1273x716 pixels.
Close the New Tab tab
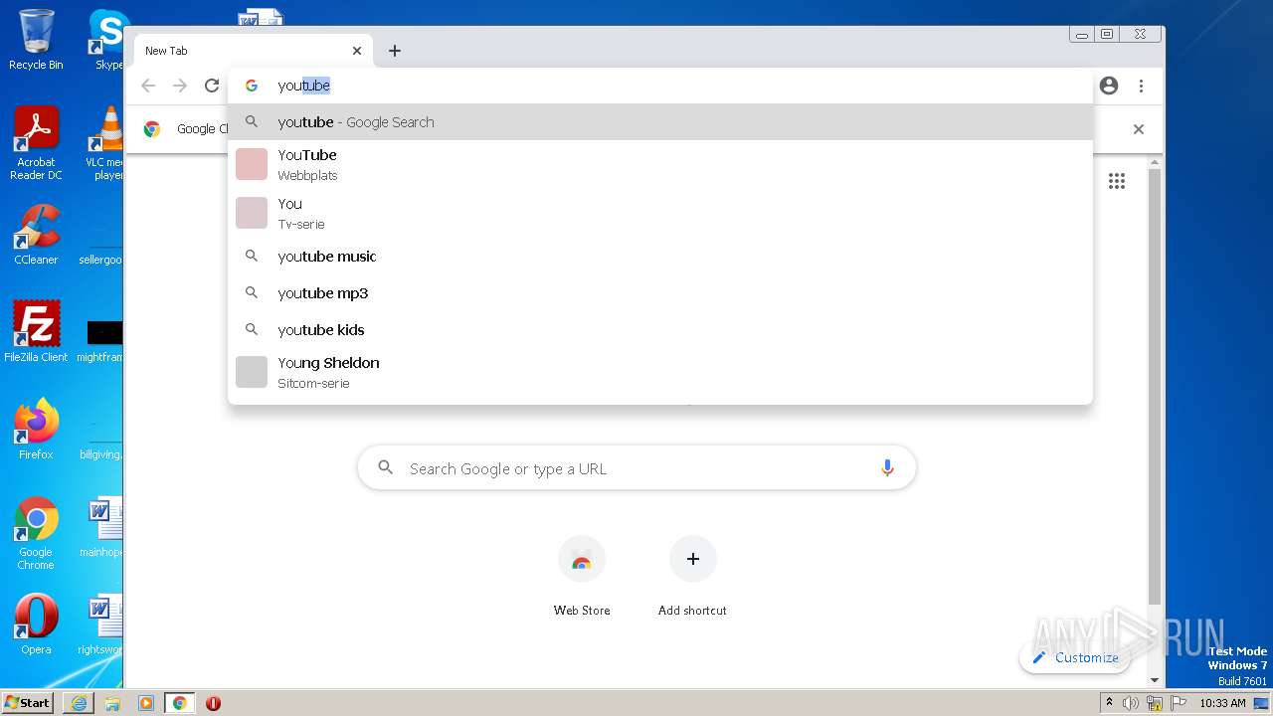tap(357, 51)
